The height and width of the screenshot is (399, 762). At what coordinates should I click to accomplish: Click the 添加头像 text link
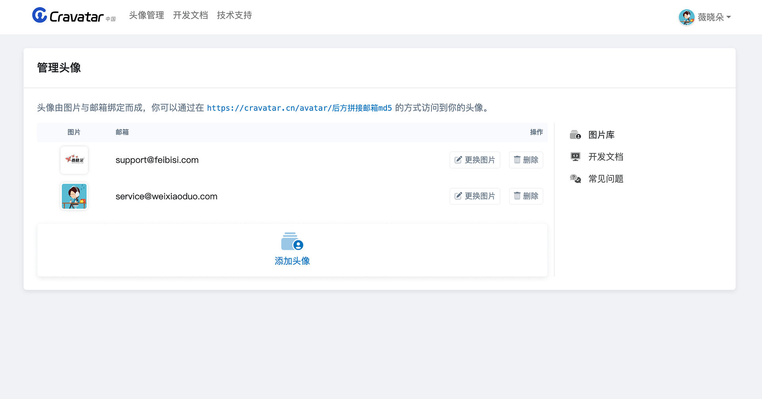(x=292, y=261)
